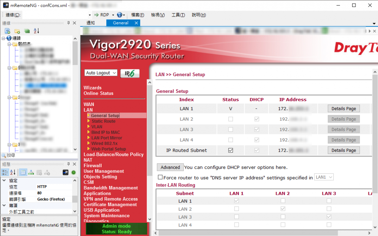Open the LAN1 DNS settings dropdown
The image size is (378, 236).
pyautogui.click(x=324, y=177)
